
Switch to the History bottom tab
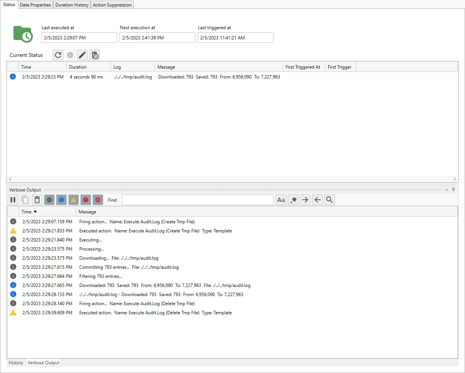[16, 363]
